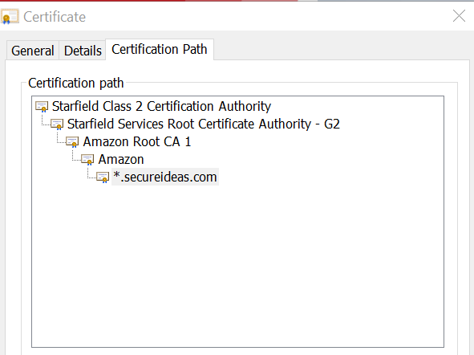
Task: Close the Certificate dialog
Action: coord(459,16)
